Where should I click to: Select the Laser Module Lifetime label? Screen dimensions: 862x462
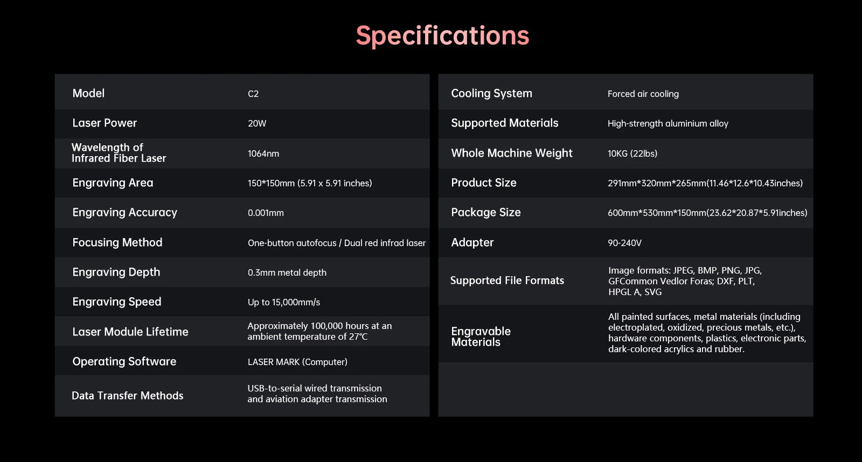[130, 332]
